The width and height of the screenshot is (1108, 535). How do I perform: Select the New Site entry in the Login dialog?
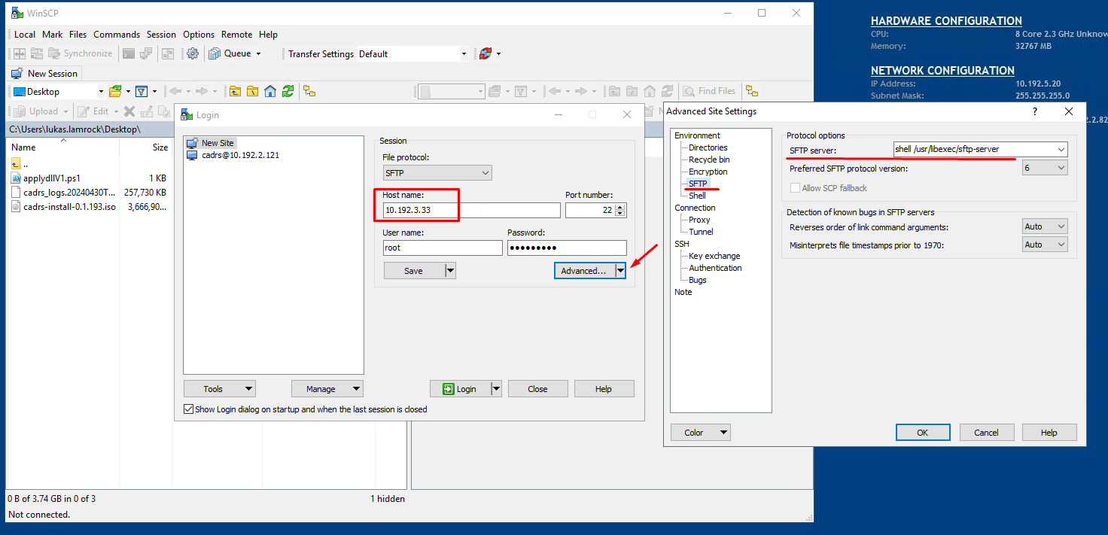(211, 143)
